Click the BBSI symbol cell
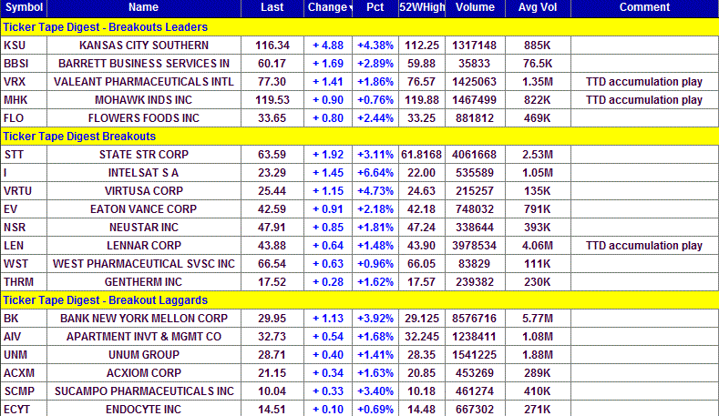The image size is (719, 416). click(24, 63)
